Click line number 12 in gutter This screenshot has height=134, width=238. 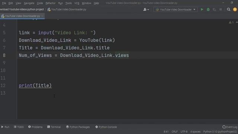tap(3, 86)
